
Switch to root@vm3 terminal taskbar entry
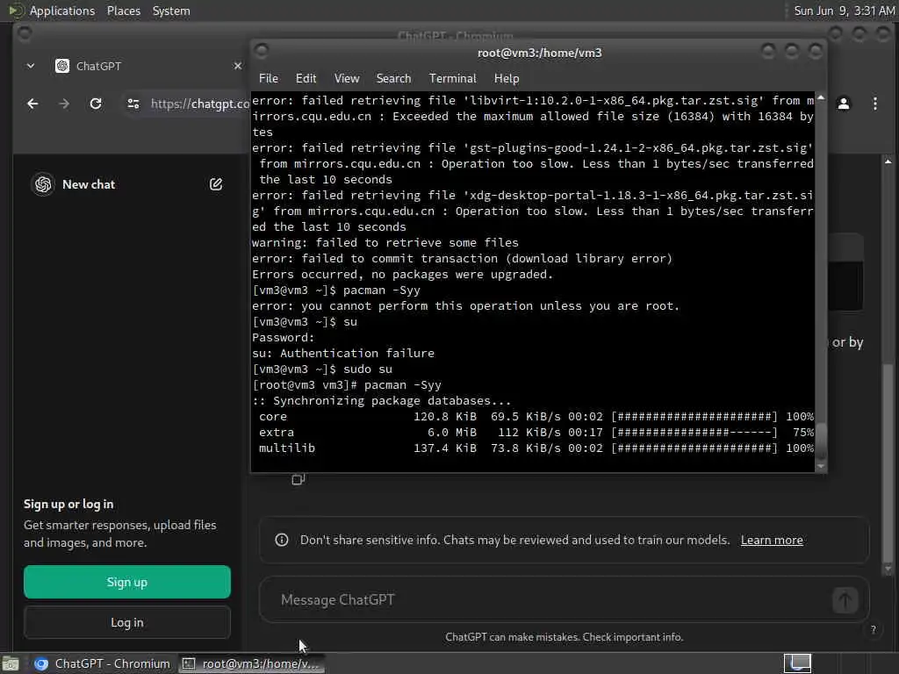tap(251, 663)
